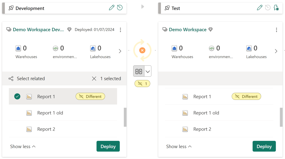
Task: Uncheck Report 1 in Development stage
Action: click(x=17, y=97)
